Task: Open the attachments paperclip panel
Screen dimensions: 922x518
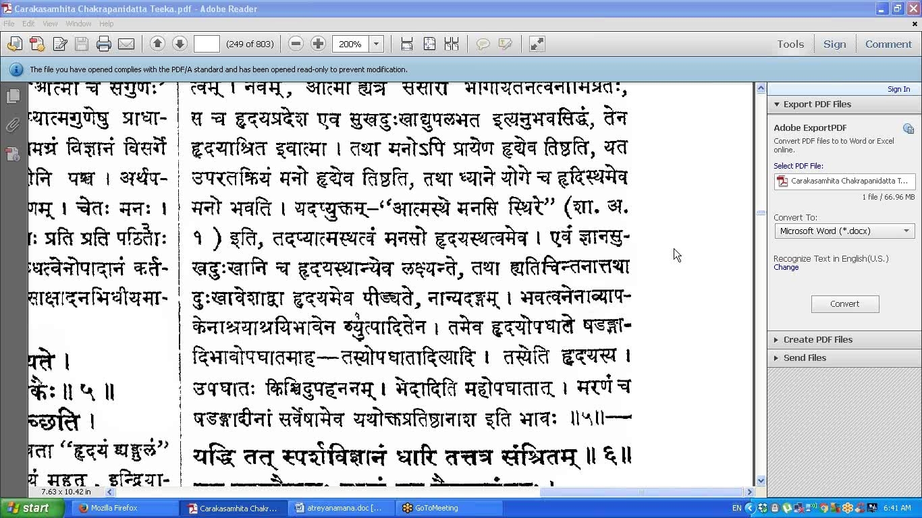Action: (13, 125)
